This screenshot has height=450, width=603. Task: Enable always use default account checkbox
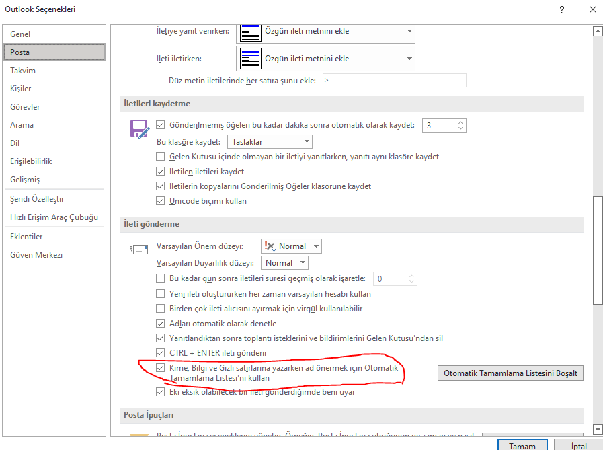click(161, 294)
